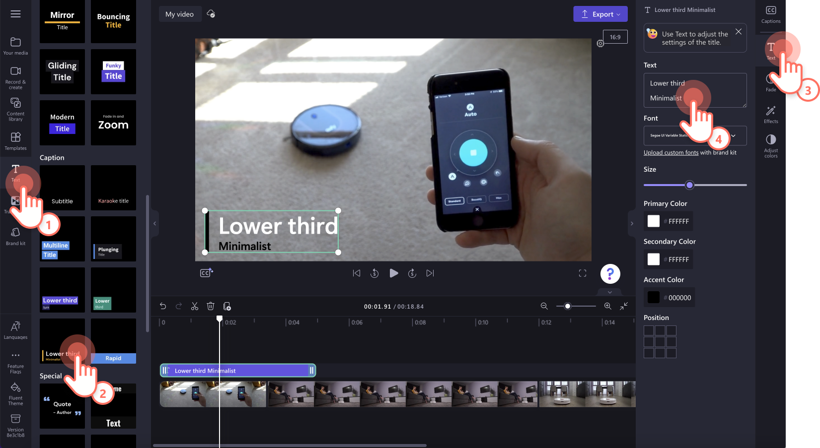Close the Use Text tip banner
This screenshot has height=448, width=820.
[739, 32]
